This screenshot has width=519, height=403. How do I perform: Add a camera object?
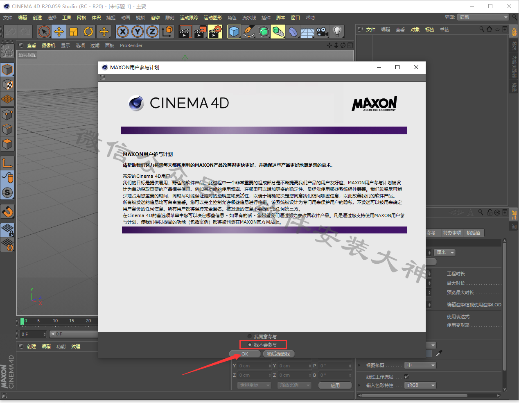click(x=323, y=32)
